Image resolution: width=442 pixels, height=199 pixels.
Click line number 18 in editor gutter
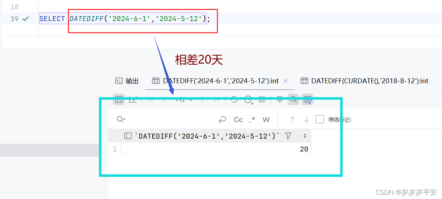[x=15, y=7]
